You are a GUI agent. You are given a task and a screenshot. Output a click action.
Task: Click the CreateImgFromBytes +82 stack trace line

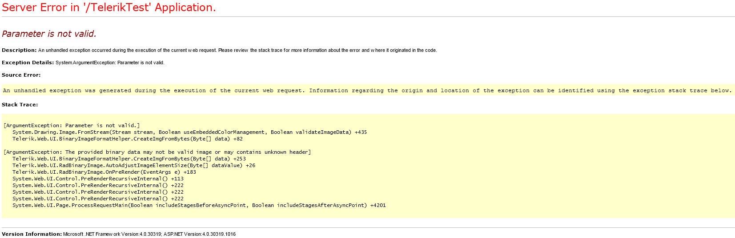click(x=127, y=139)
